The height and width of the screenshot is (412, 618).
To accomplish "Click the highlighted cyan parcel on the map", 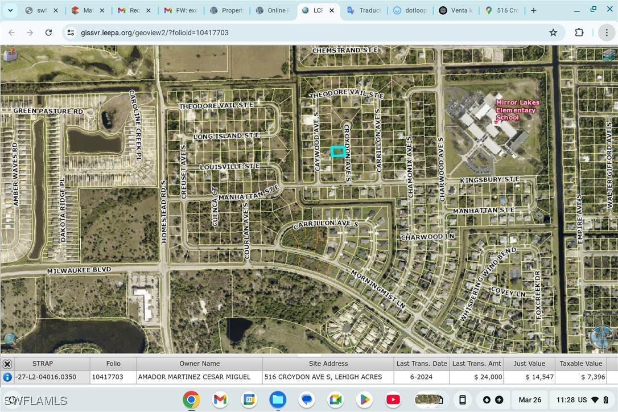I will 338,151.
